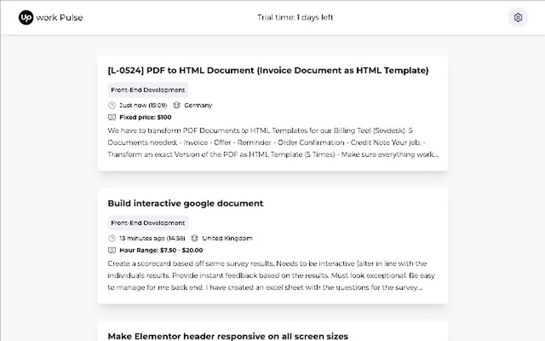Open the settings gear in the header
The image size is (545, 341).
[517, 17]
